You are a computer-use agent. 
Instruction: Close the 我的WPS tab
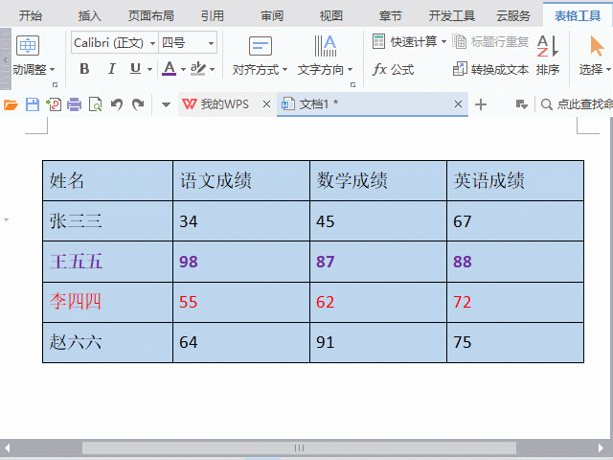pos(266,104)
